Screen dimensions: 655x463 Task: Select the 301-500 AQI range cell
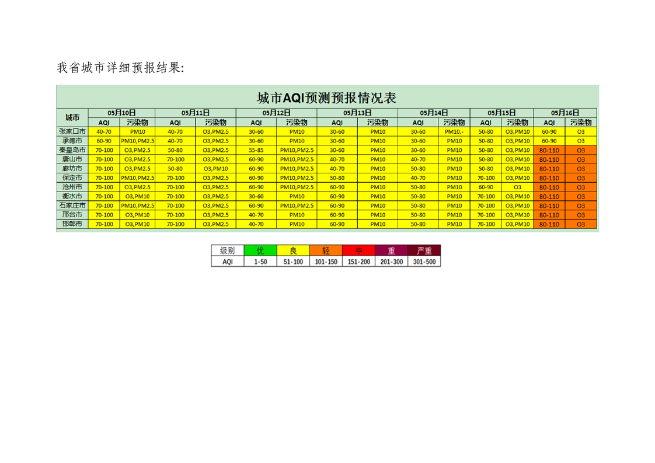(424, 262)
